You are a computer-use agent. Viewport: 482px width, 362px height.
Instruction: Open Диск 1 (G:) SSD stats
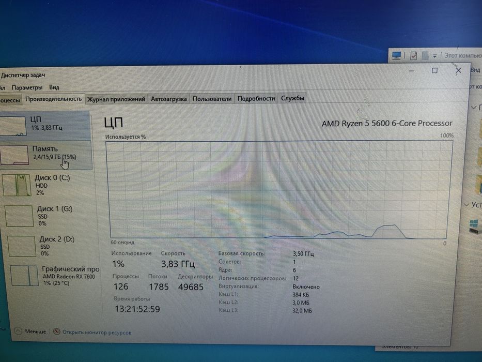click(48, 216)
